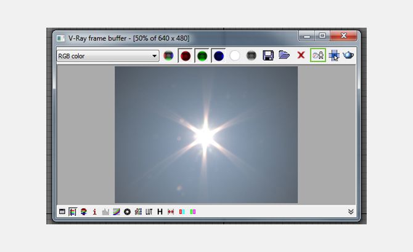Expand bottom toolbar with double chevron
This screenshot has height=252, width=413.
coord(351,211)
